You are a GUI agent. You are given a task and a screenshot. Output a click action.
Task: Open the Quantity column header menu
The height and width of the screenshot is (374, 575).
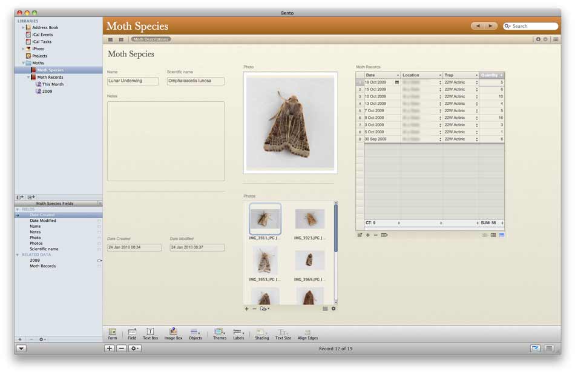[x=501, y=75]
